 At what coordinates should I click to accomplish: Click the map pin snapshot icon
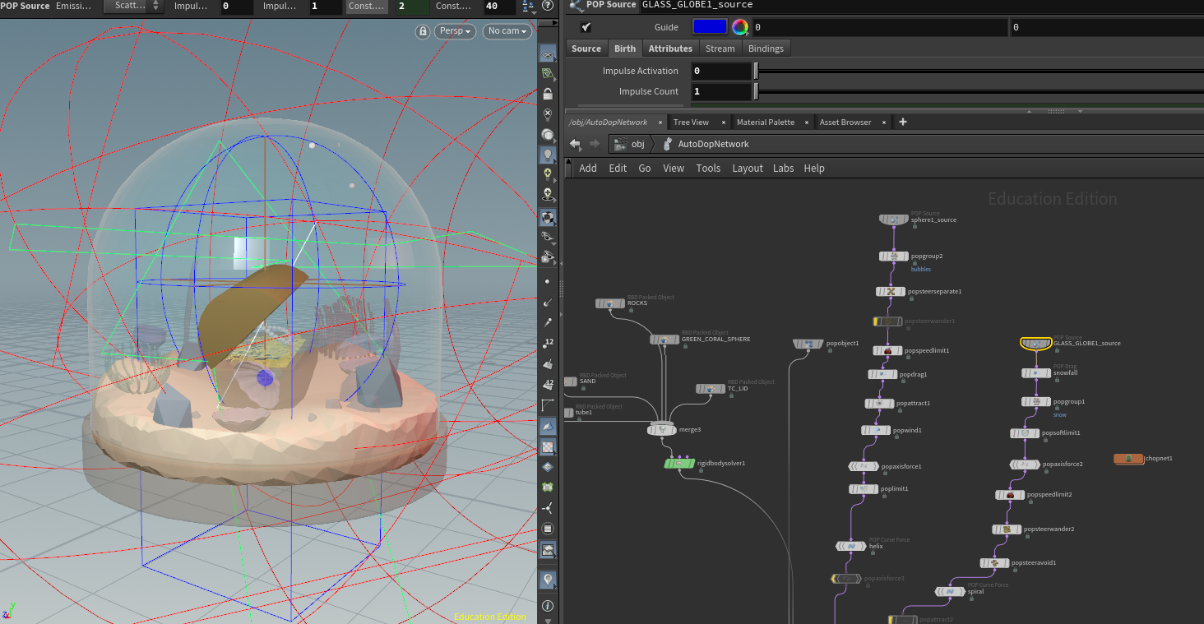tap(548, 580)
